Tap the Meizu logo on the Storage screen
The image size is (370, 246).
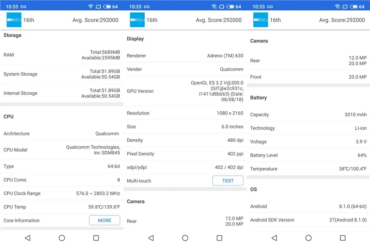[x=14, y=20]
